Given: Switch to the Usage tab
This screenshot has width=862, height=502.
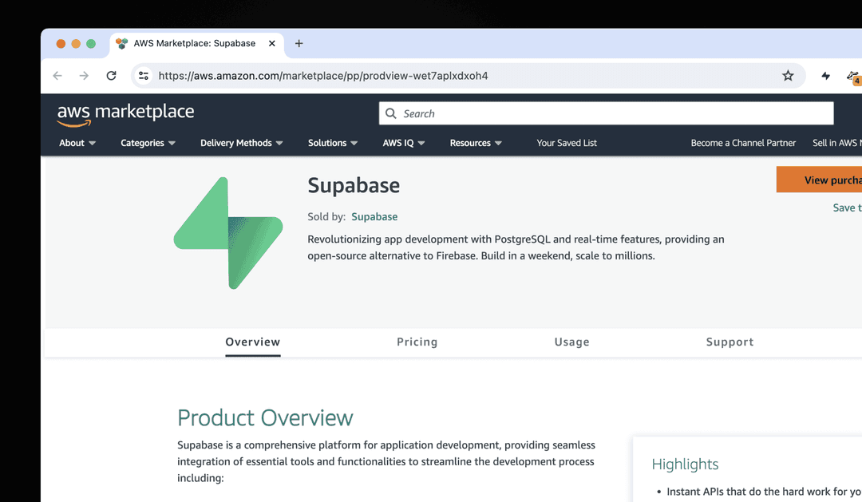Looking at the screenshot, I should [571, 342].
